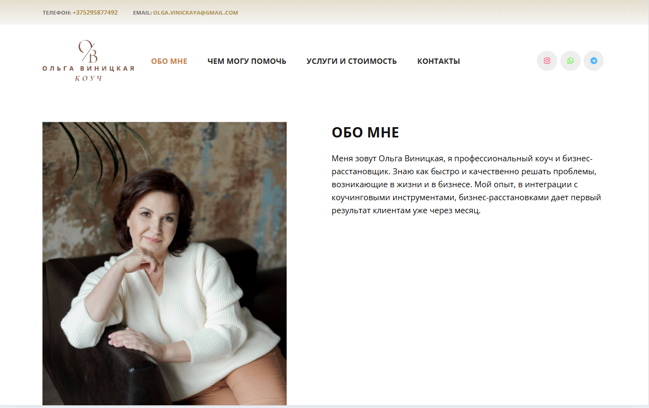Select УСЛУГИ И СТОИМОСТЬ in navigation
The width and height of the screenshot is (649, 408).
pos(352,61)
